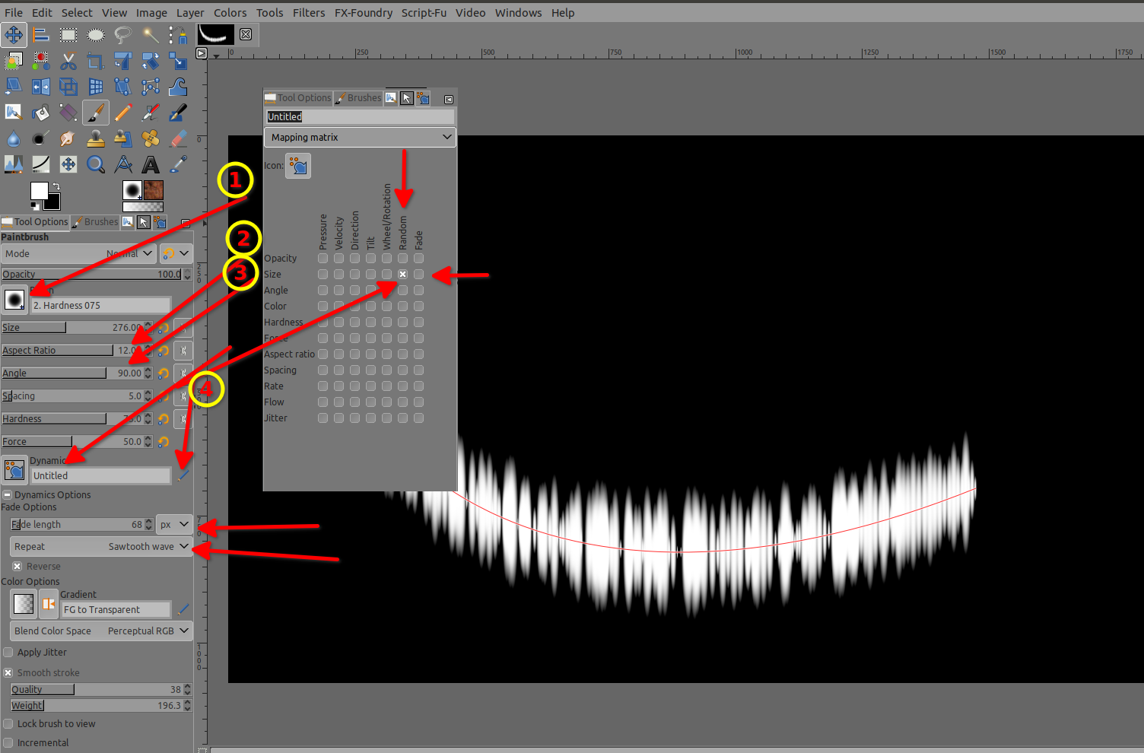The width and height of the screenshot is (1144, 753).
Task: Select the Ink tool
Action: [178, 113]
